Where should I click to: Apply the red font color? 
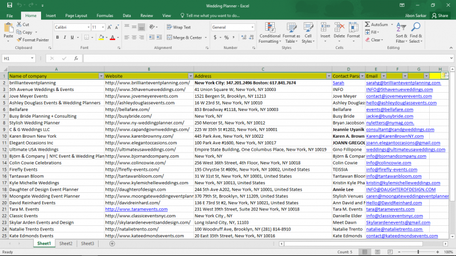(112, 38)
